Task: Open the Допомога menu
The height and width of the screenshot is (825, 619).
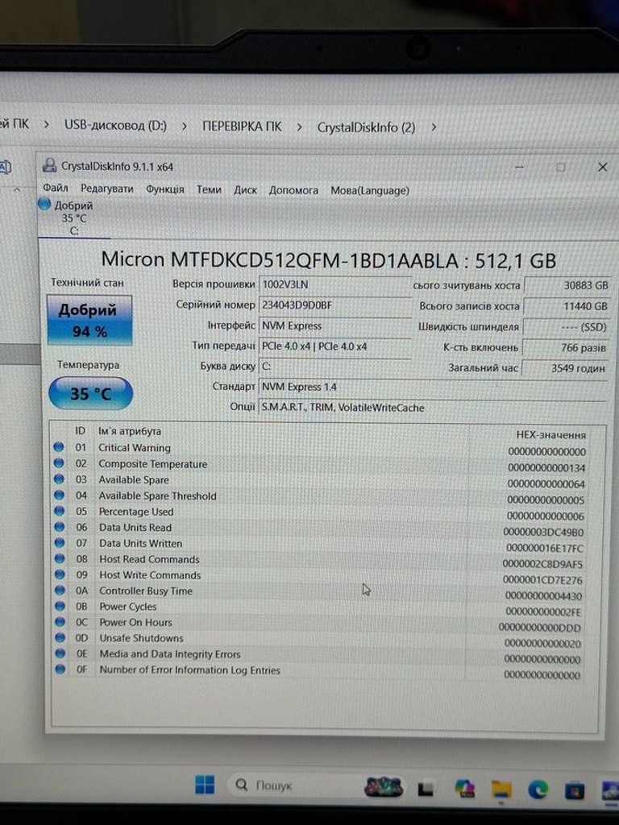Action: click(293, 190)
